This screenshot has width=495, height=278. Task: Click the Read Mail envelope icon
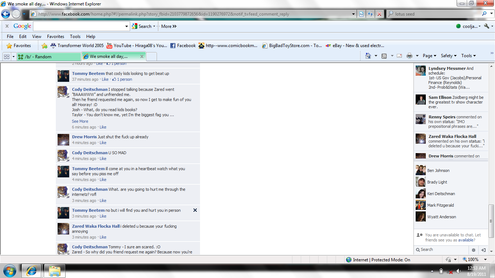pos(399,56)
